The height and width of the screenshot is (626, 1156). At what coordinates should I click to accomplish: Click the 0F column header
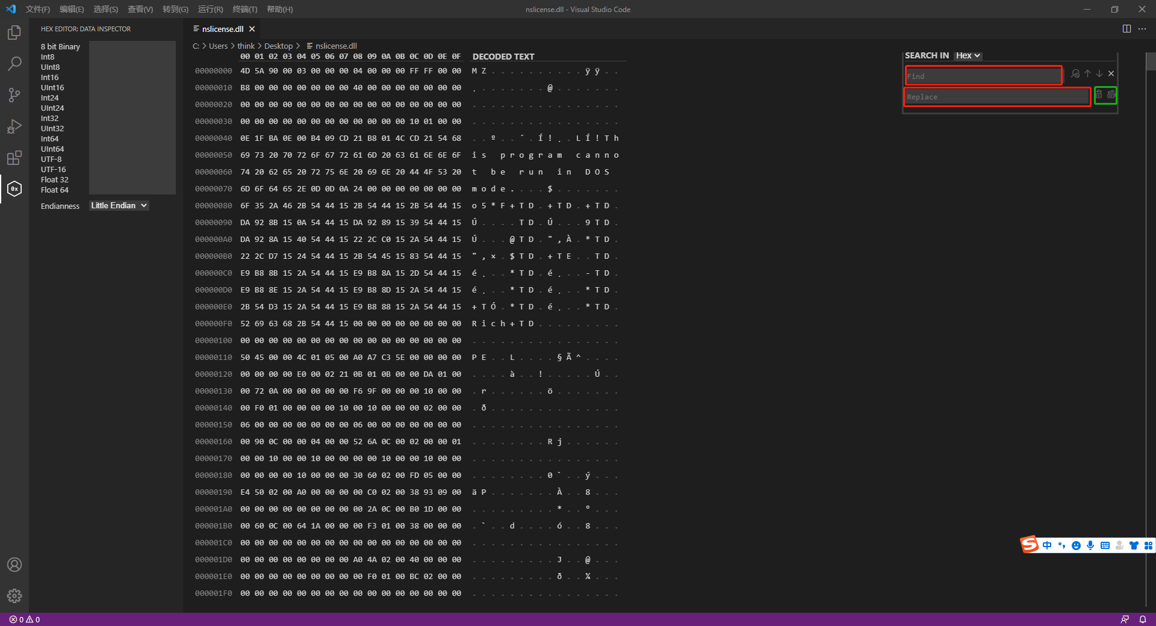click(456, 57)
